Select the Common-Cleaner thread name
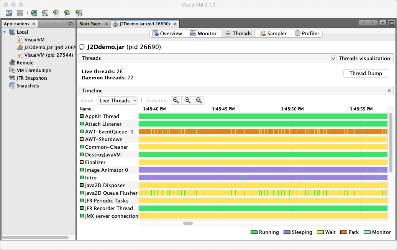This screenshot has height=250, width=397. [x=107, y=147]
